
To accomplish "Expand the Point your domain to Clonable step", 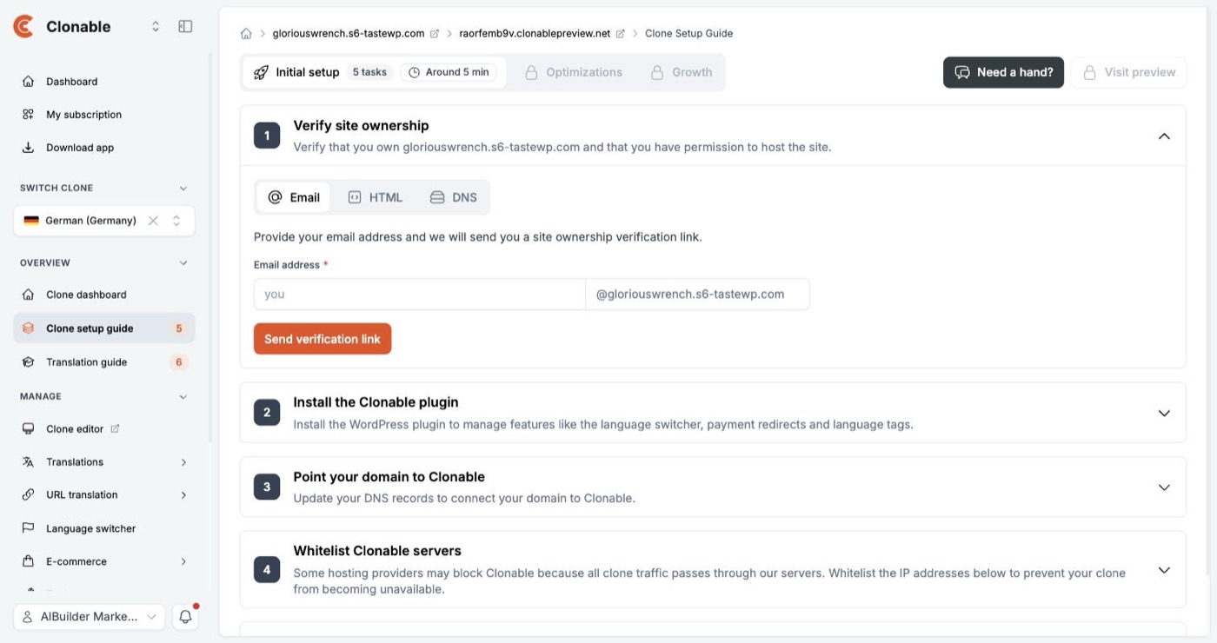I will [1164, 487].
